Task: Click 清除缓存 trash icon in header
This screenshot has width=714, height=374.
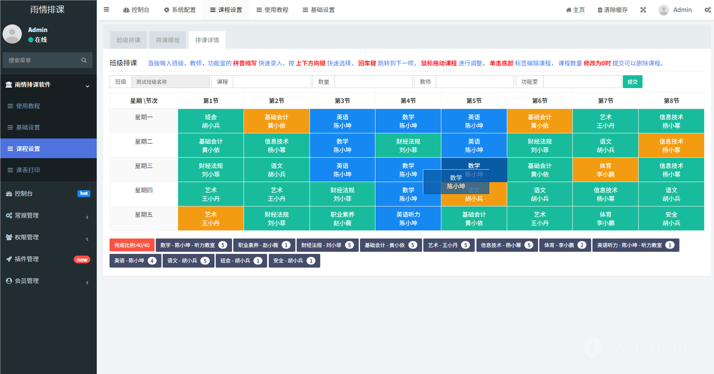Action: [x=600, y=10]
